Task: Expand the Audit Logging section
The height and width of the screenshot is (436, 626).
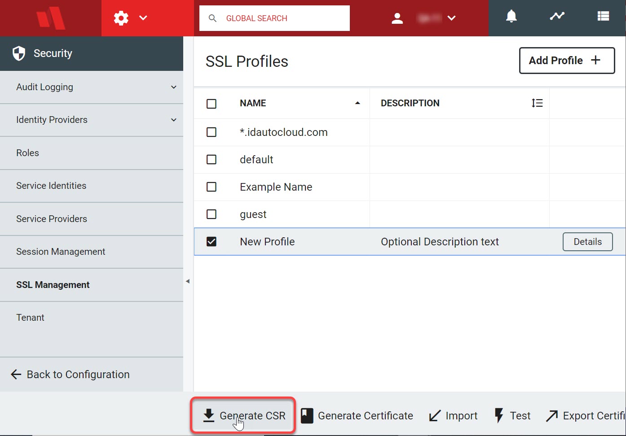Action: pyautogui.click(x=174, y=87)
